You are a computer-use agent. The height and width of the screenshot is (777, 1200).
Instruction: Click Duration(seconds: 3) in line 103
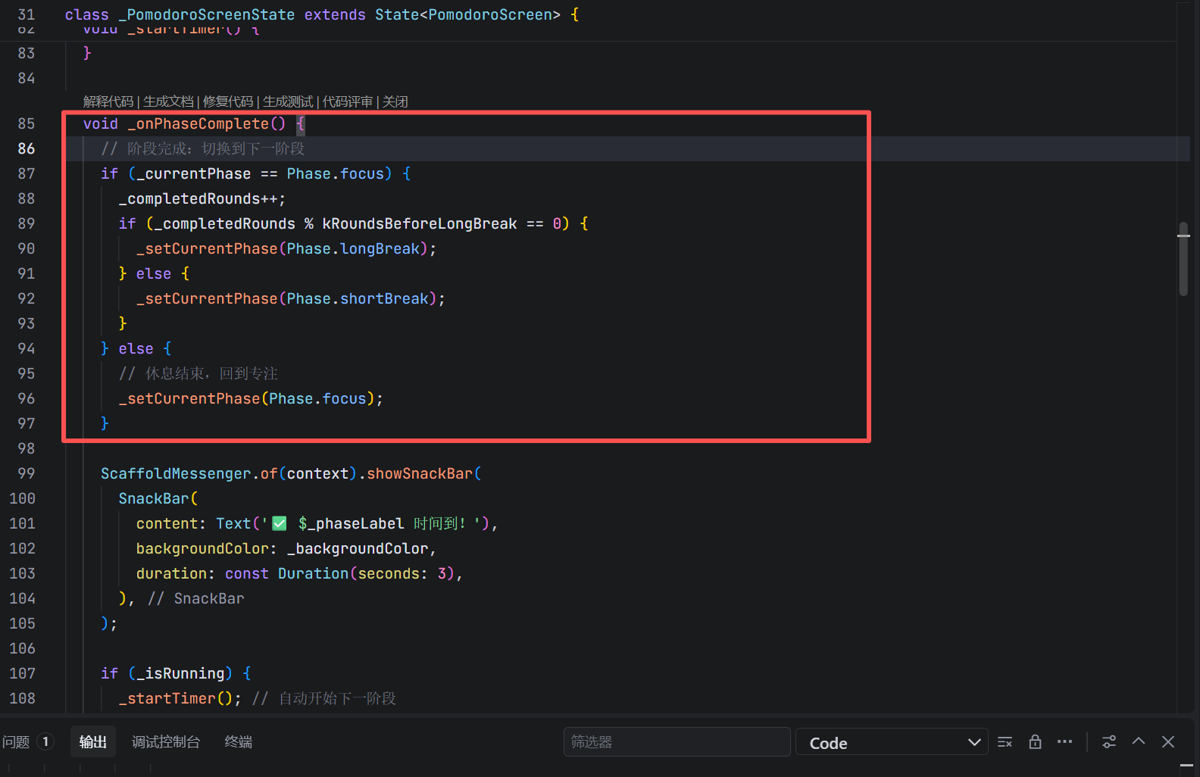click(366, 573)
